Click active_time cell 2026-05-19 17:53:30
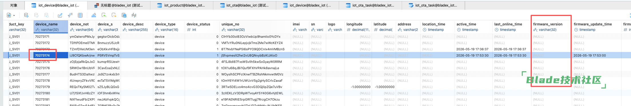 tap(473, 55)
